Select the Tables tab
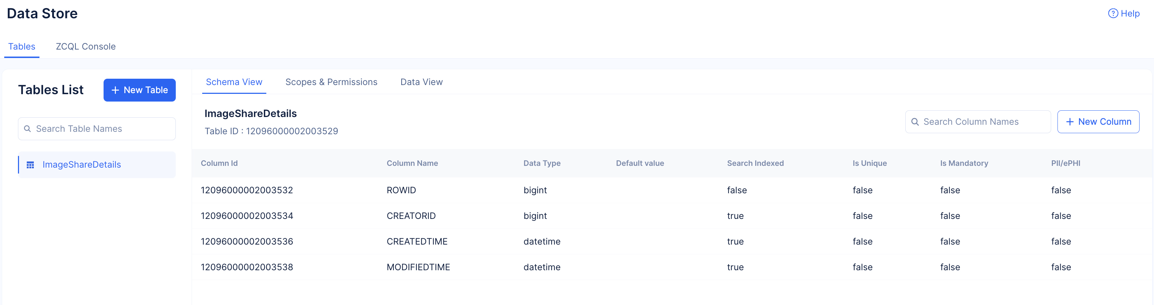Viewport: 1154px width, 305px height. click(21, 46)
